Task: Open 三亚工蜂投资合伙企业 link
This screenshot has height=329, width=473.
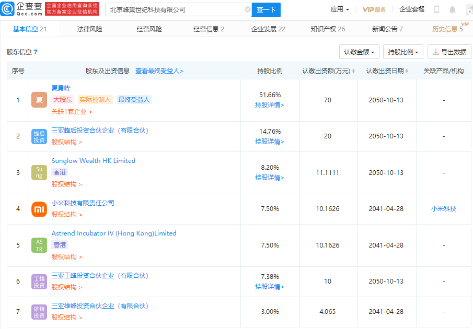Action: point(100,276)
